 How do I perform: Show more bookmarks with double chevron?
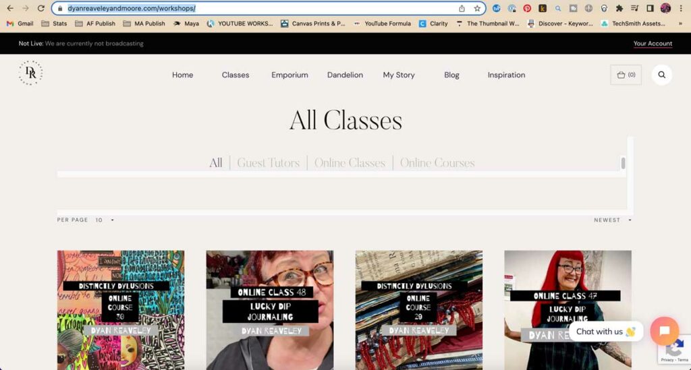pos(680,24)
